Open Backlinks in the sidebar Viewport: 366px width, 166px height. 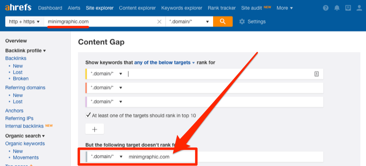(16, 58)
